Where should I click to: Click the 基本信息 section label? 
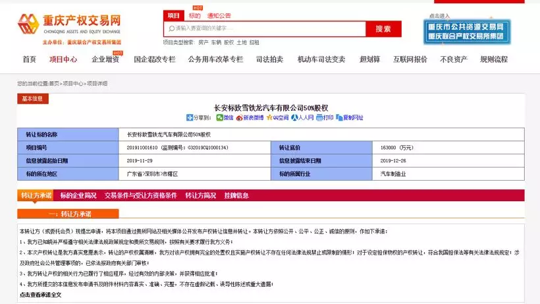click(x=33, y=99)
